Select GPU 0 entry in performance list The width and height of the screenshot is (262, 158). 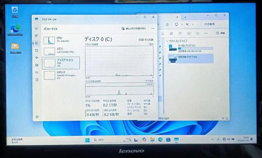61,75
